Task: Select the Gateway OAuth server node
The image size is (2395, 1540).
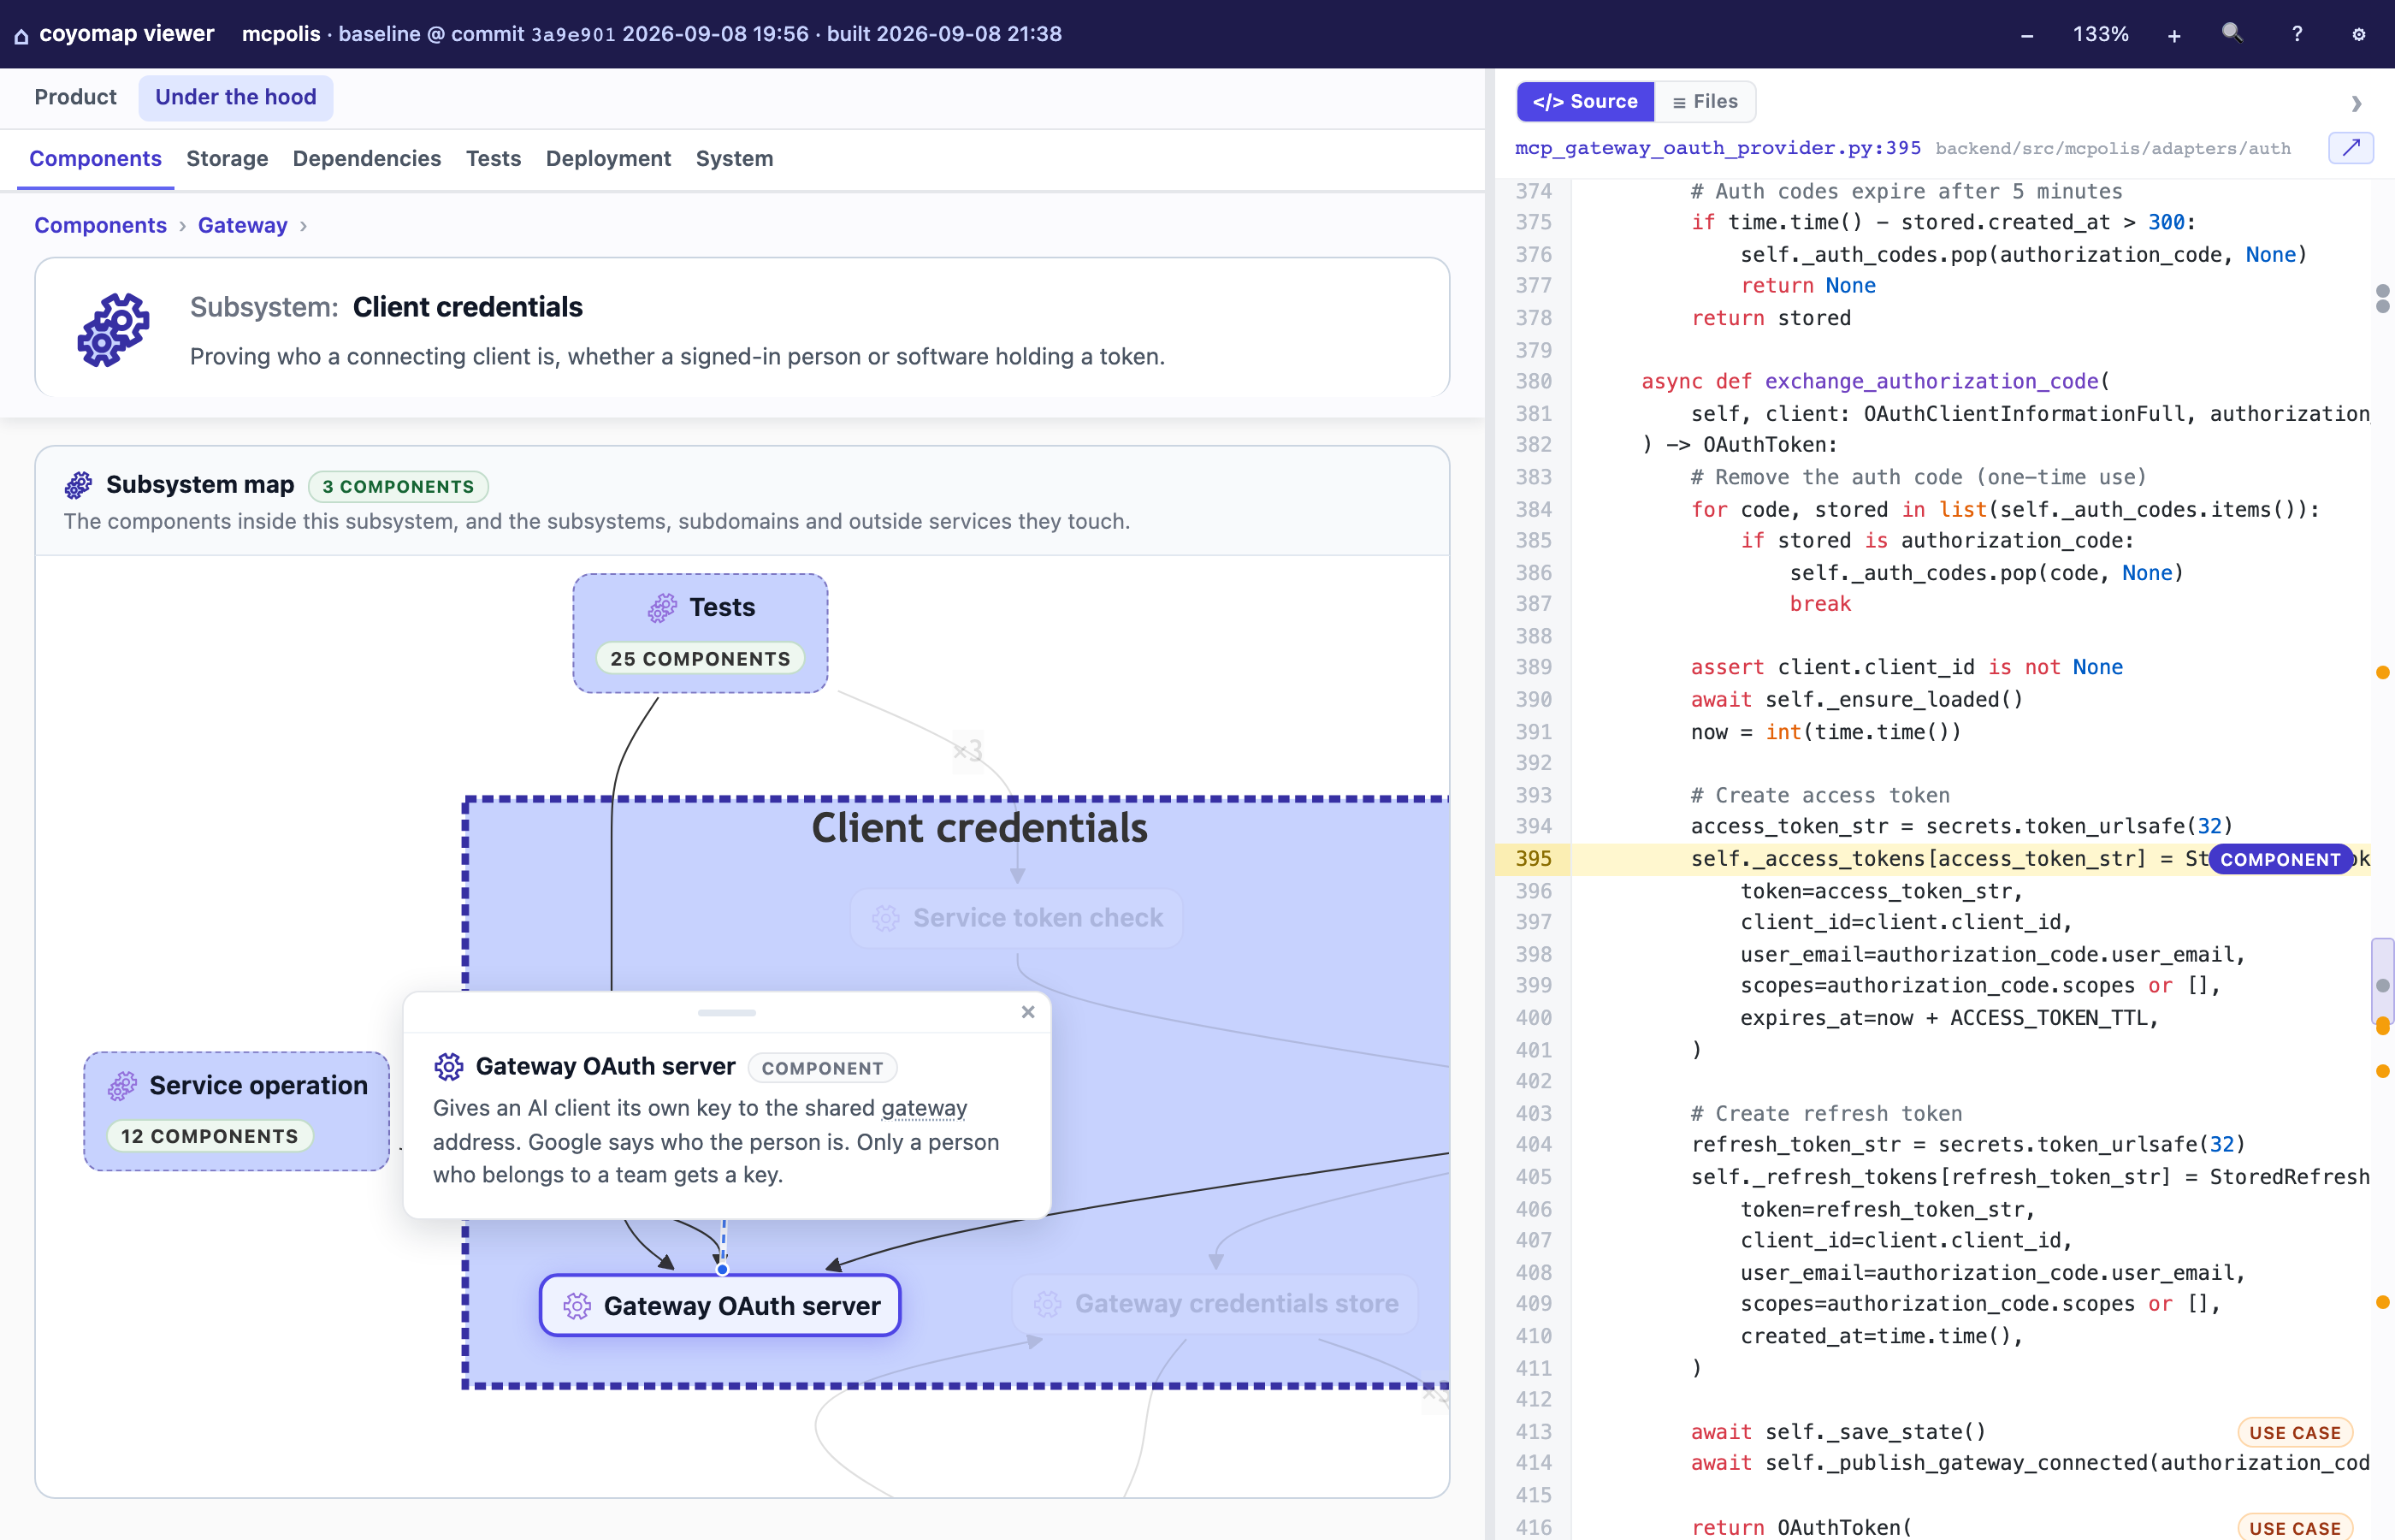Action: pos(719,1305)
